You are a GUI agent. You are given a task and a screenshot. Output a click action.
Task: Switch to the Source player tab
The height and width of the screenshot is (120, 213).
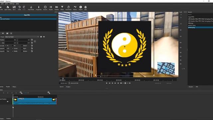pyautogui.click(x=62, y=87)
